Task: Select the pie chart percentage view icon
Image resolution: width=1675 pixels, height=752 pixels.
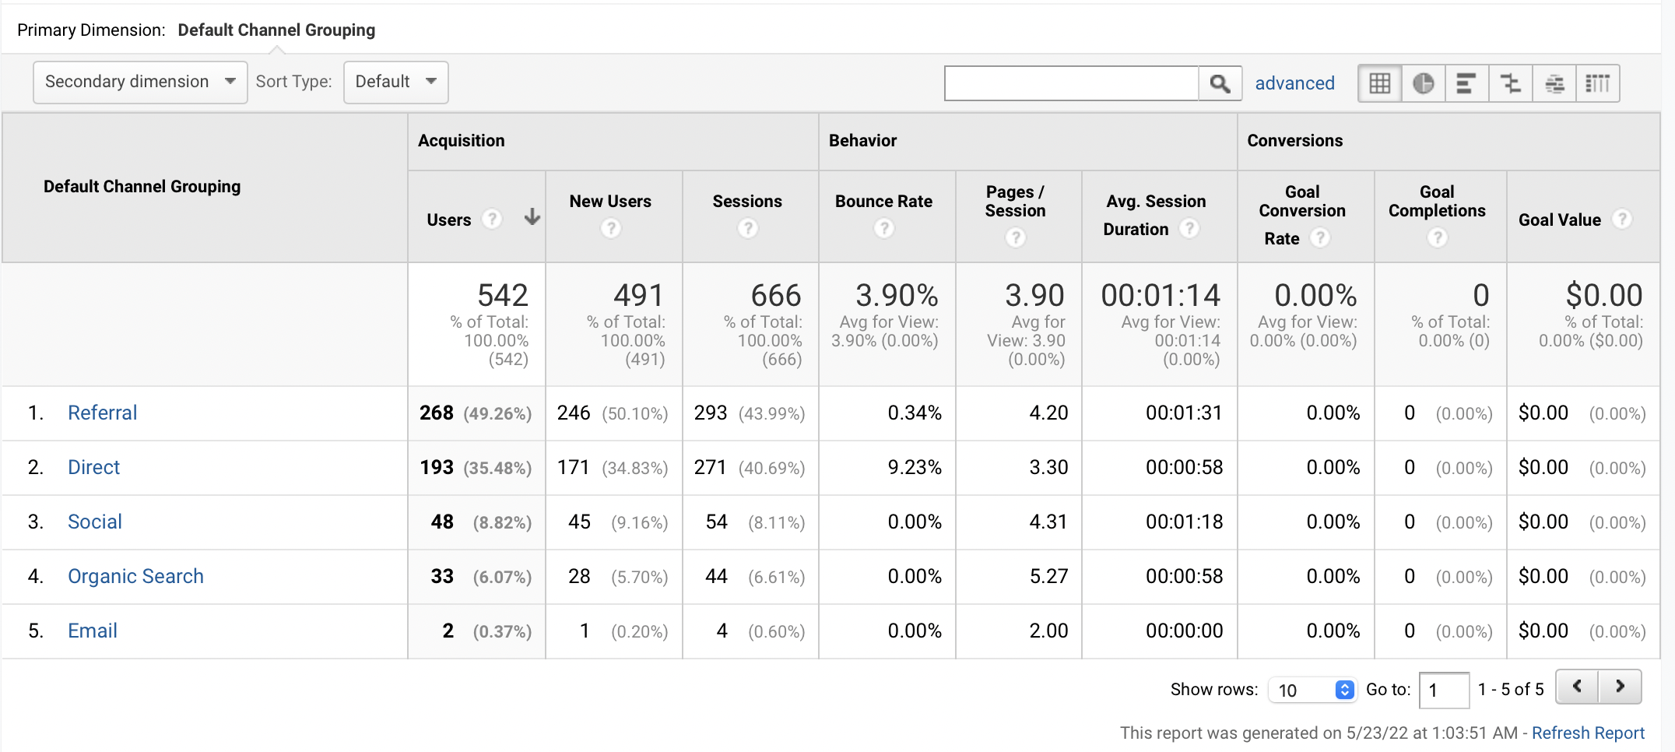Action: pyautogui.click(x=1423, y=83)
